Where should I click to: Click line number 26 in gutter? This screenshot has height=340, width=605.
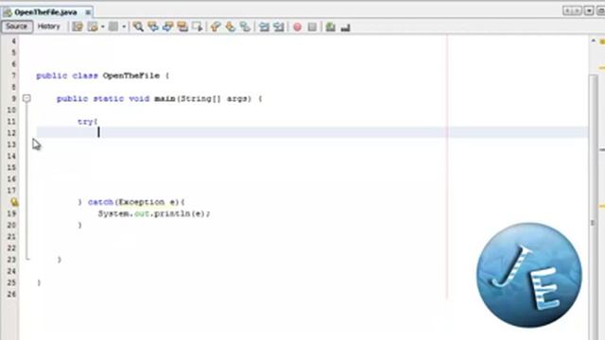(11, 294)
